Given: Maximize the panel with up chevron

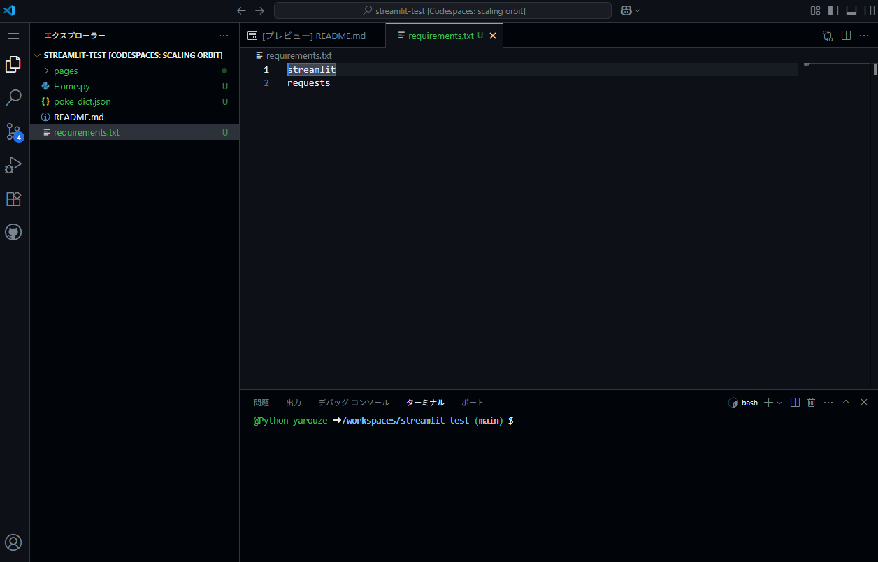Looking at the screenshot, I should (846, 403).
